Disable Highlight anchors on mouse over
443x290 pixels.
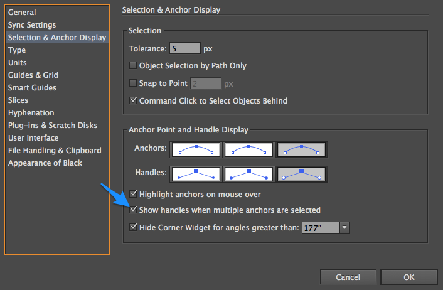tap(133, 194)
